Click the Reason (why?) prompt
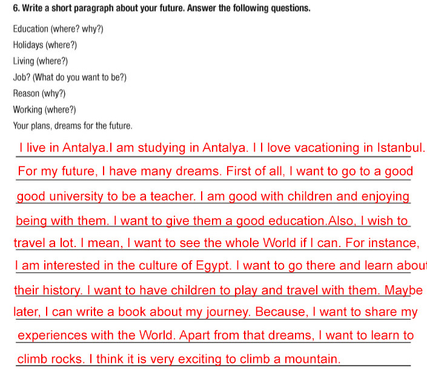 (39, 93)
